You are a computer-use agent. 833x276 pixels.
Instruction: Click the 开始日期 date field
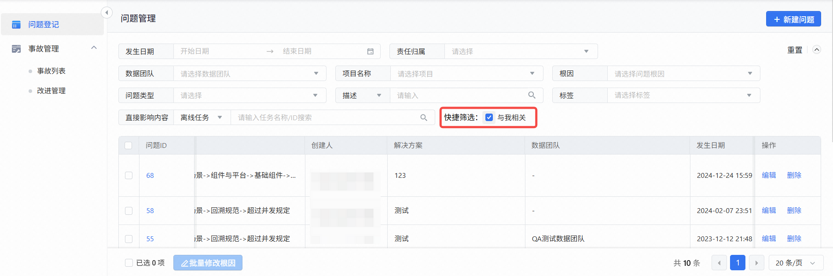click(220, 51)
